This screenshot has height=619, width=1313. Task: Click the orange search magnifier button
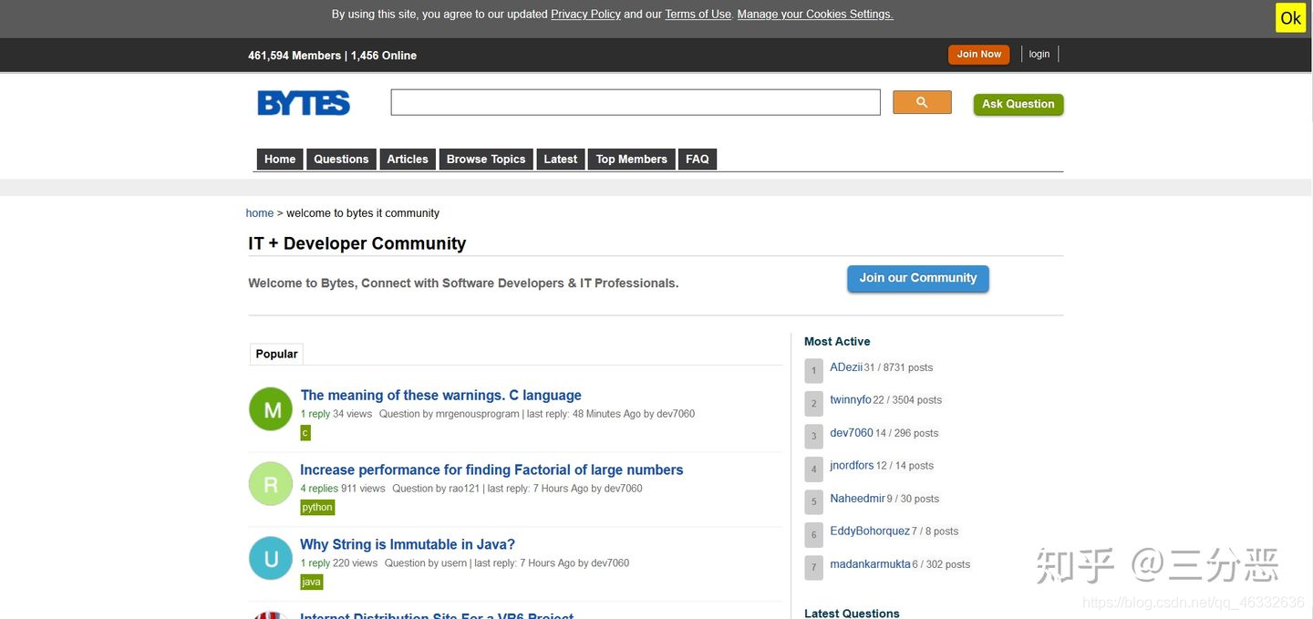[922, 102]
